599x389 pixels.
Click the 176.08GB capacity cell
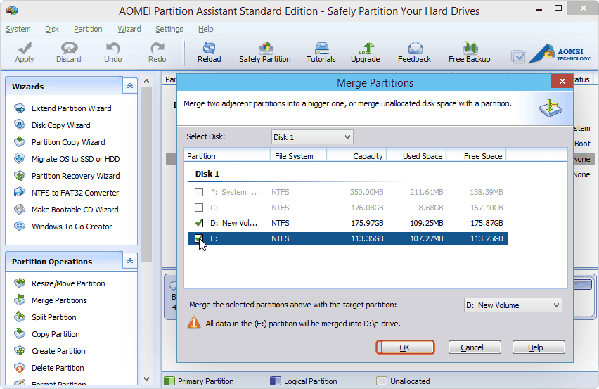pyautogui.click(x=367, y=208)
